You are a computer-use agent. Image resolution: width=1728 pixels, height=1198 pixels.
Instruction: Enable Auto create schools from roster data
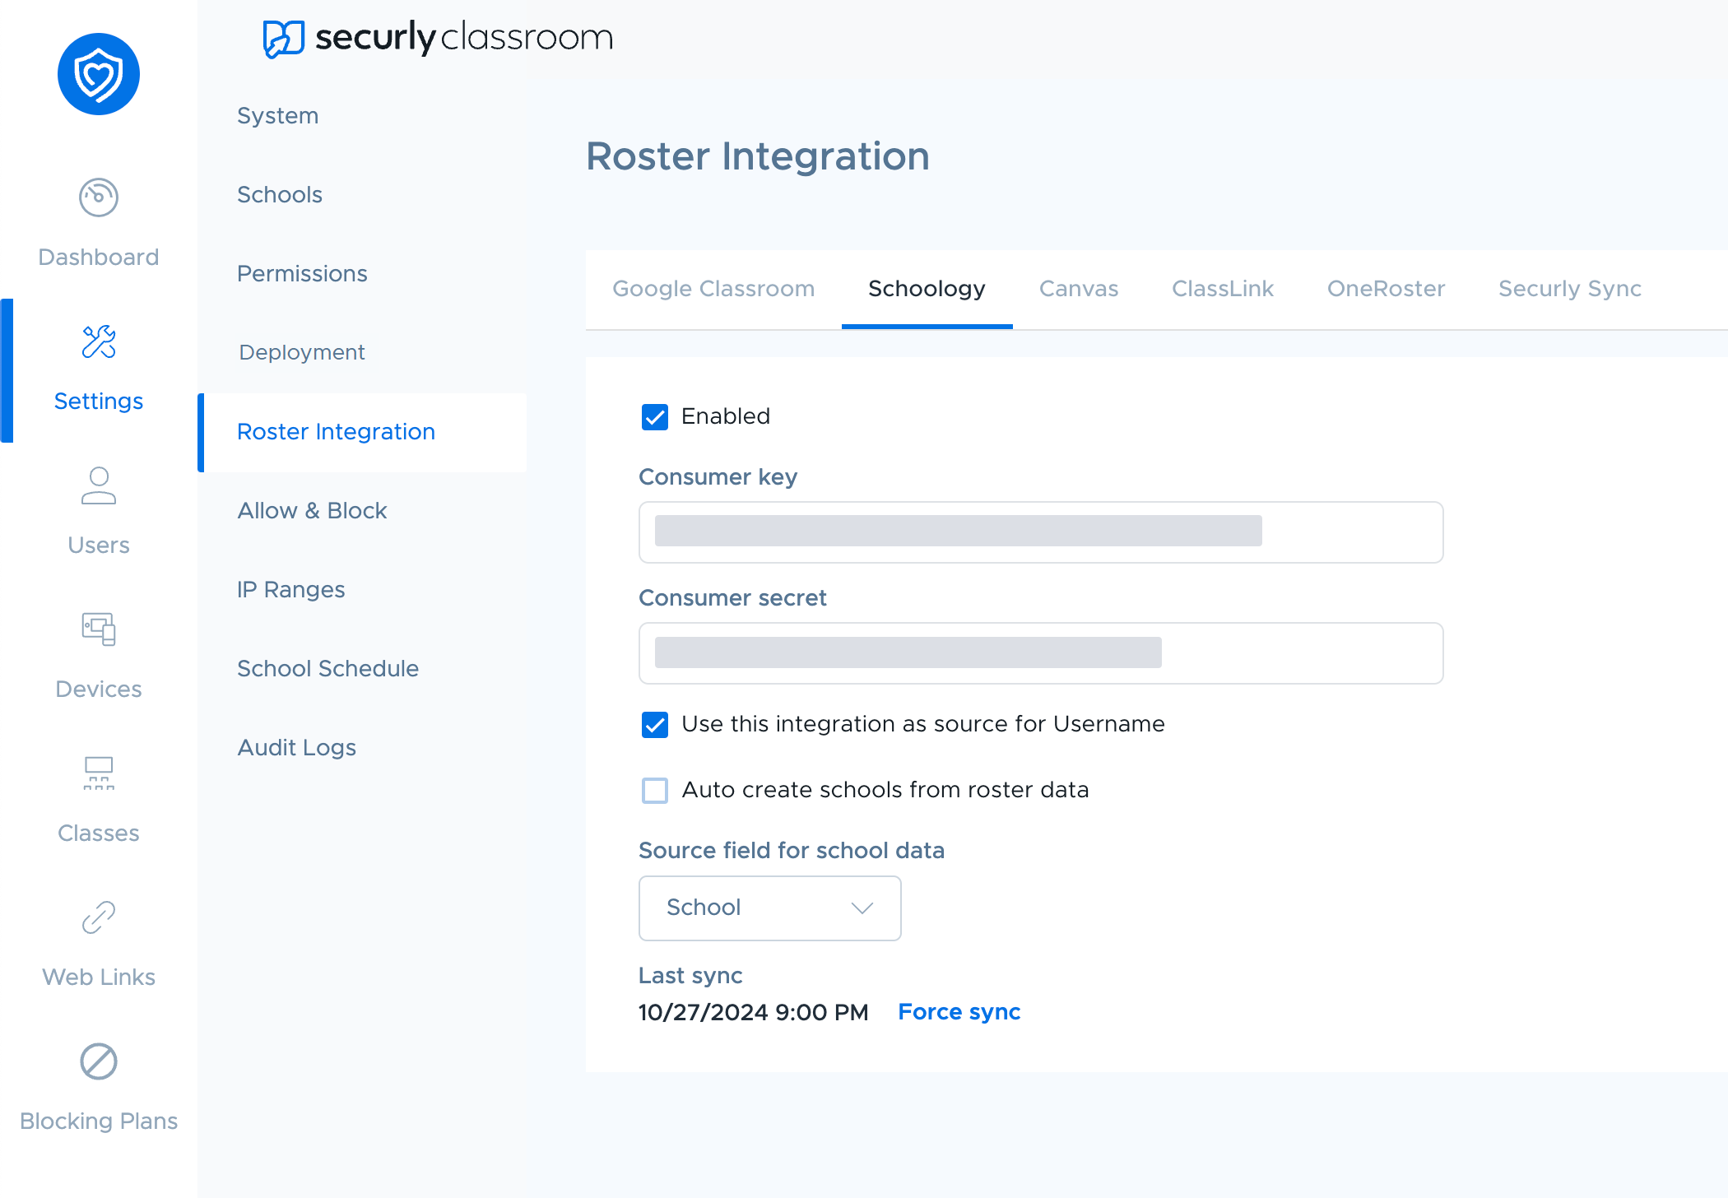point(655,789)
